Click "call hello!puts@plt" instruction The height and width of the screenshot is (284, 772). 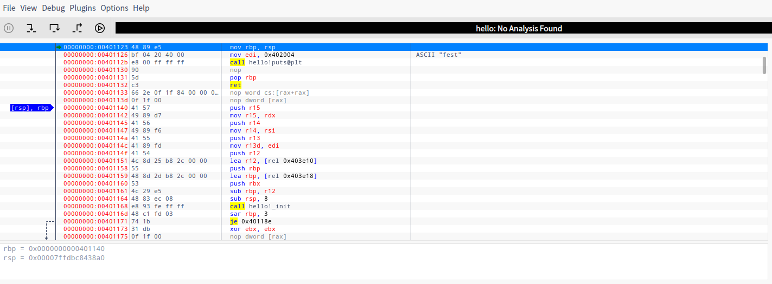tap(266, 62)
